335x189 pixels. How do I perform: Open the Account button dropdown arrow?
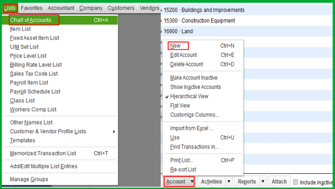[x=192, y=182]
